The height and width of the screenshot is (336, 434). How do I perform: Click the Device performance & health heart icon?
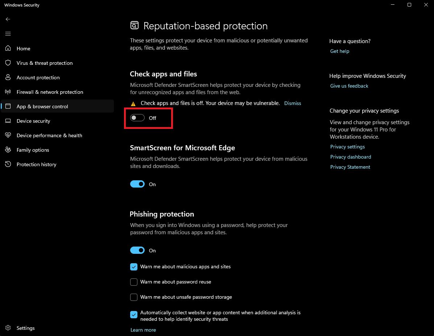coord(8,135)
